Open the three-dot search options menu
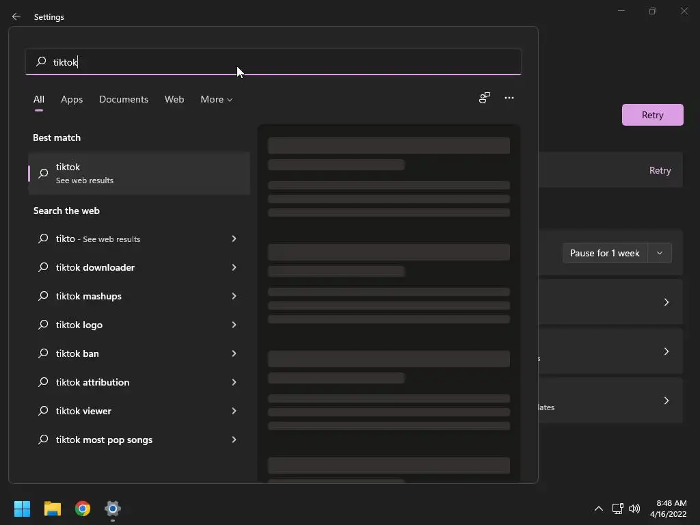 pos(509,98)
